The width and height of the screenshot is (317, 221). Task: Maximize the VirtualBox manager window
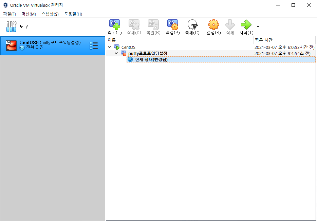(x=293, y=5)
